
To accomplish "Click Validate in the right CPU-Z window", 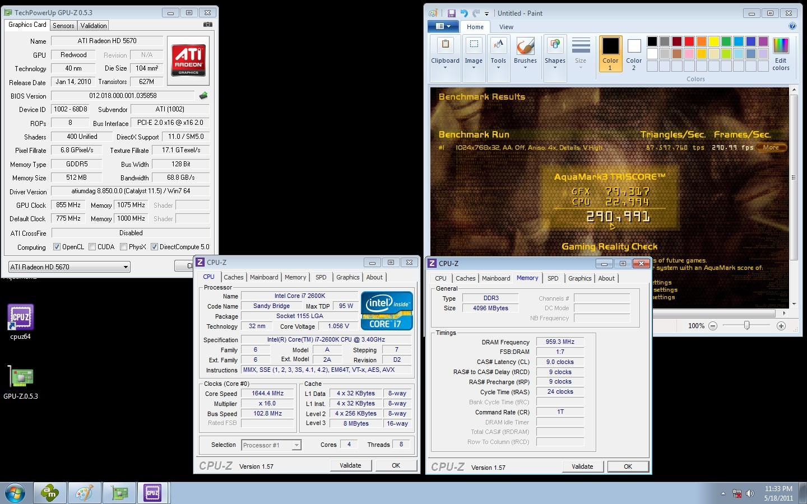I will pos(582,466).
